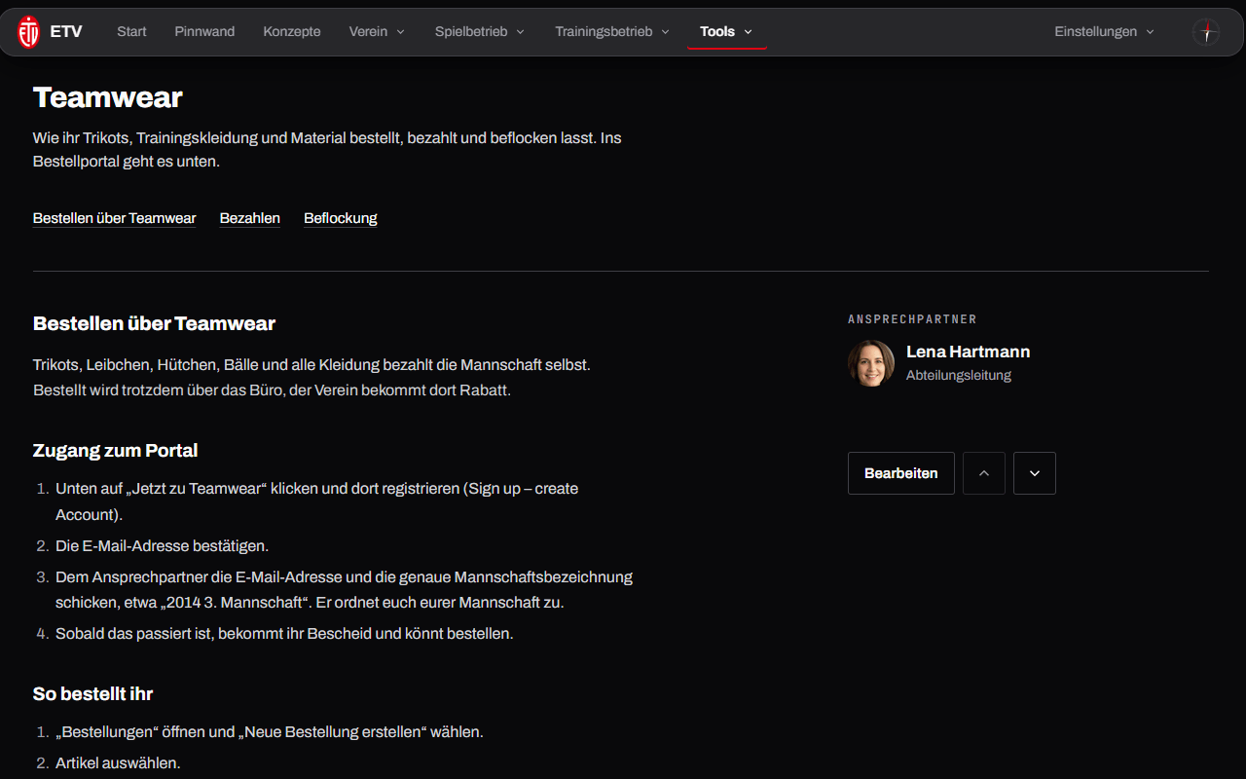1246x779 pixels.
Task: Click the down arrow button beside Bearbeiten
Action: 1035,473
